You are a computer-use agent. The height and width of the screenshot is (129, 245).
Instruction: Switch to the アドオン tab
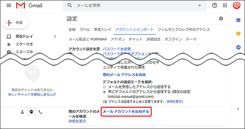click(x=118, y=39)
